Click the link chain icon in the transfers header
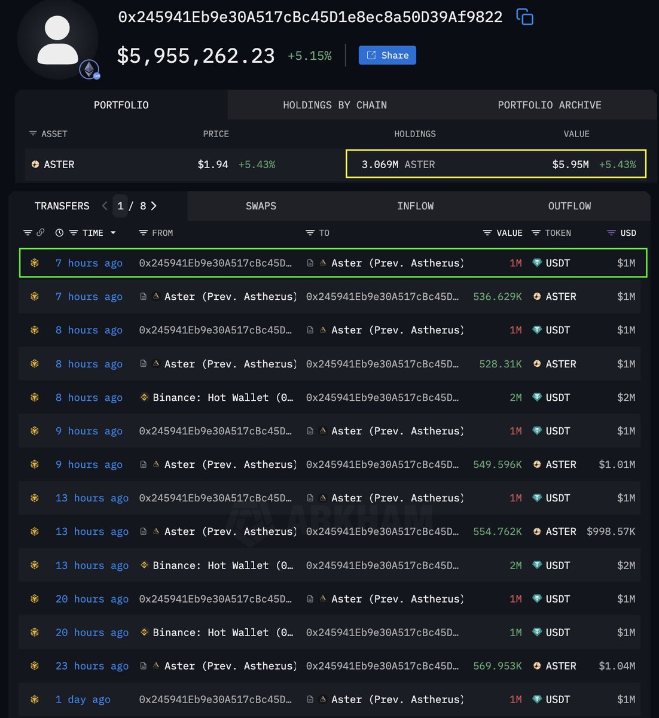This screenshot has width=659, height=718. [41, 233]
